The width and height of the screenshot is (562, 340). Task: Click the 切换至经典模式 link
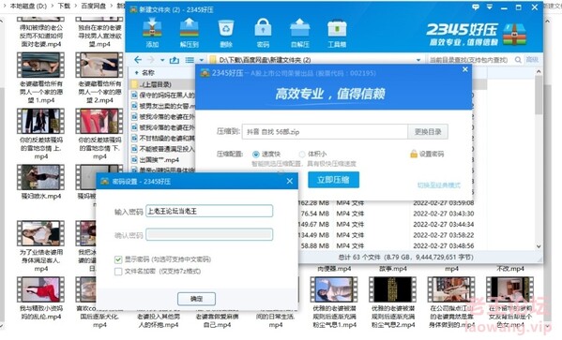click(439, 185)
